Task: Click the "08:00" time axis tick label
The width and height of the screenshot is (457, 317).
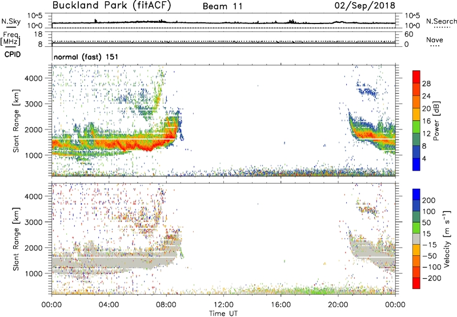Action: coord(166,305)
